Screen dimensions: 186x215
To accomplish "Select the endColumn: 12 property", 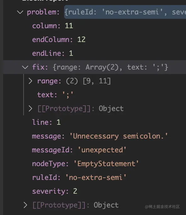I will tap(59, 39).
